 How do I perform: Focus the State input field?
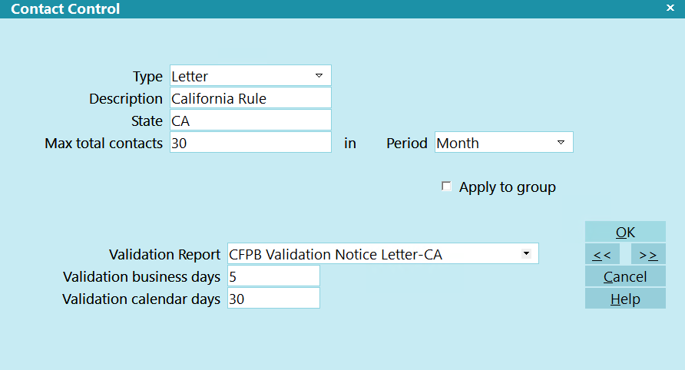pyautogui.click(x=250, y=121)
